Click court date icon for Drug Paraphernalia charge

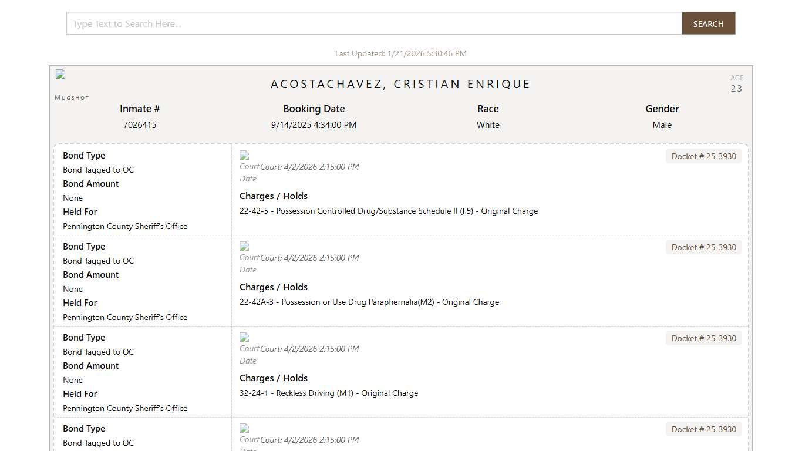coord(244,247)
